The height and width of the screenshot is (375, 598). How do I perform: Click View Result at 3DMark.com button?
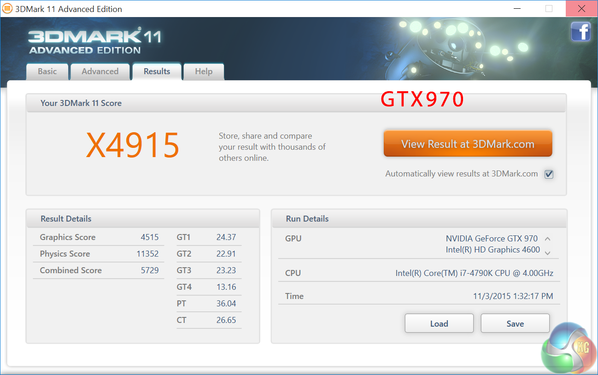[x=468, y=144]
